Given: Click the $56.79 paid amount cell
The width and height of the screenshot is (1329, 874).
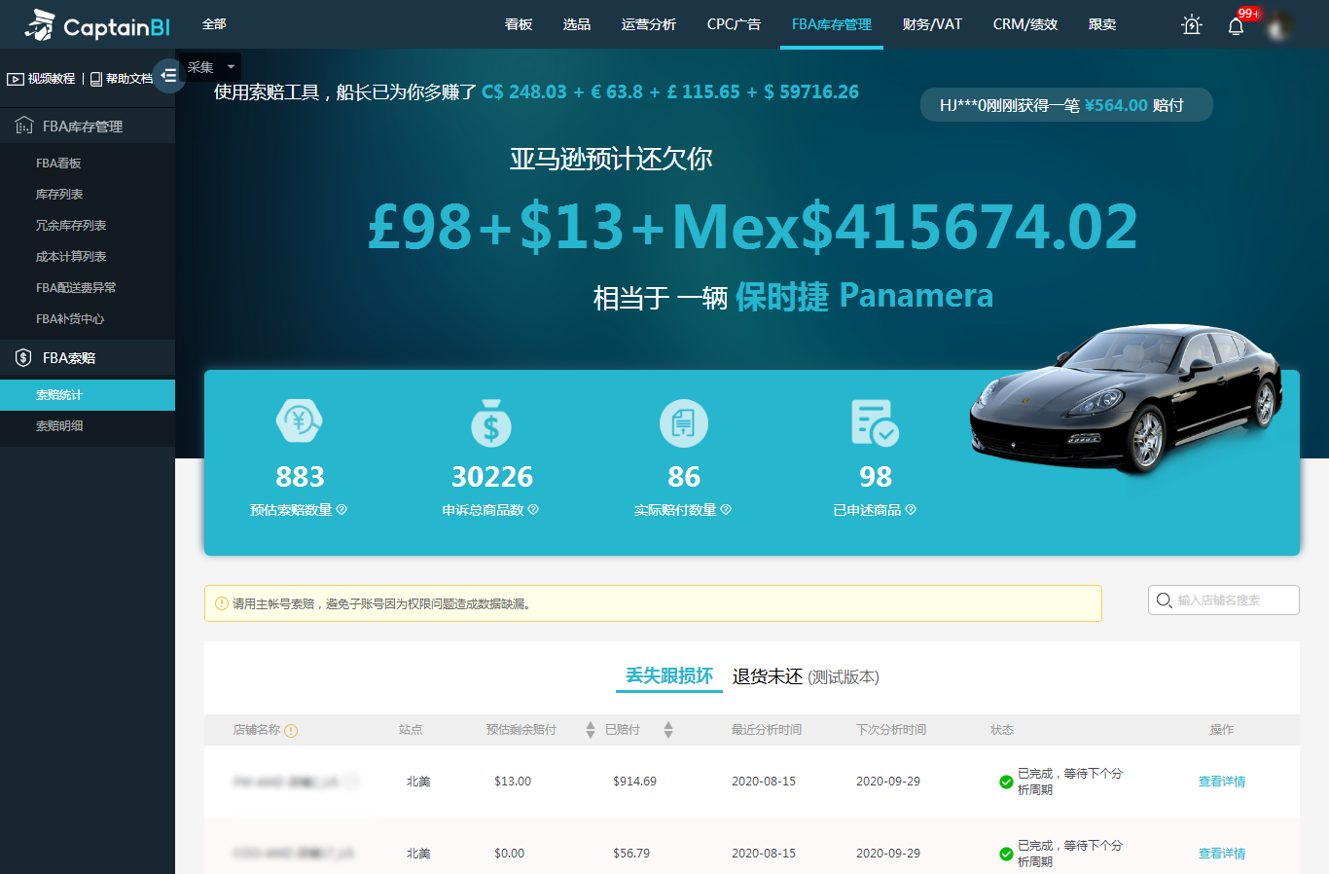Looking at the screenshot, I should click(x=631, y=854).
